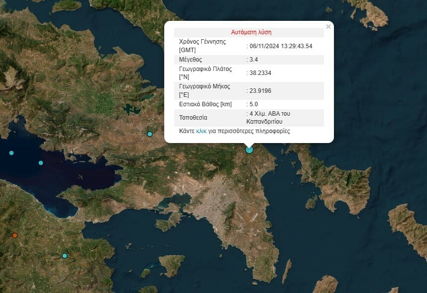Click the 'Εστιακό Βάθος [km]' label
The width and height of the screenshot is (427, 293).
pyautogui.click(x=206, y=104)
